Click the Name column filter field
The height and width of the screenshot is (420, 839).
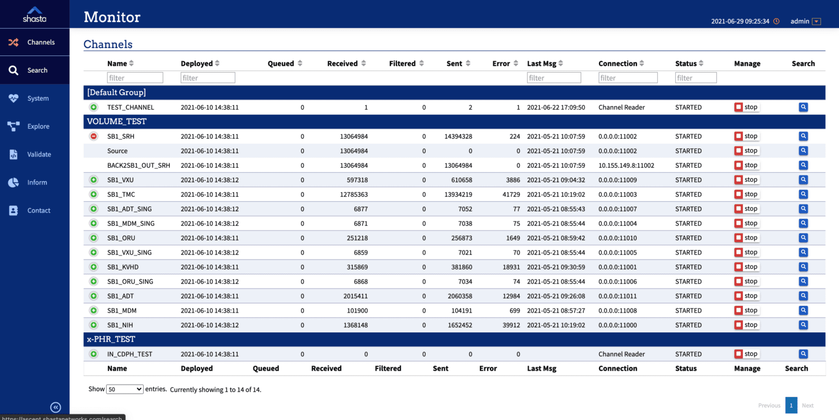135,78
